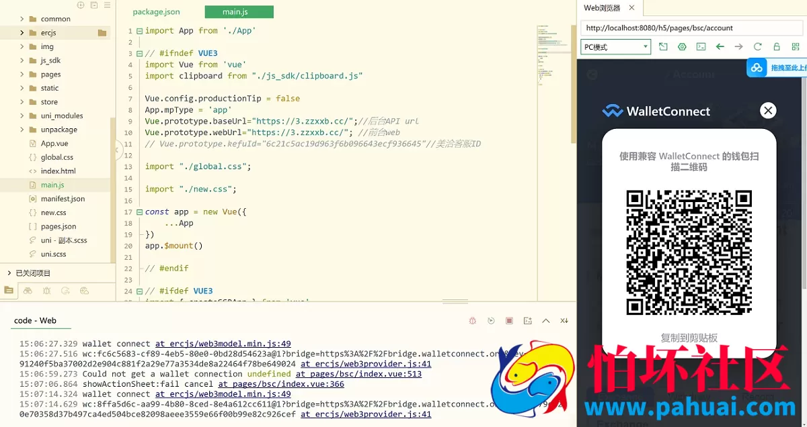
Task: Open link at pages/bsc/index.vue:366
Action: [281, 384]
